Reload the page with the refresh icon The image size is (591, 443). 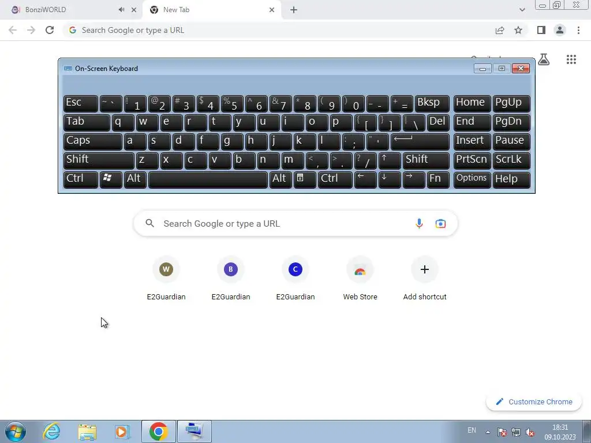(50, 30)
